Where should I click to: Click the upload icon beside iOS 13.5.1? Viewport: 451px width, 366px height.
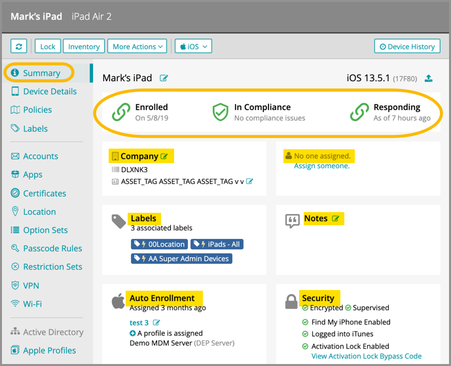[x=429, y=79]
